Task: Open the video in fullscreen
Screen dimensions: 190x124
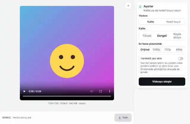Action: click(101, 91)
